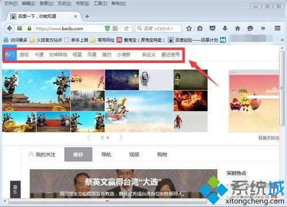Open the 最近使用 skins tab
The image size is (287, 207).
pos(170,54)
